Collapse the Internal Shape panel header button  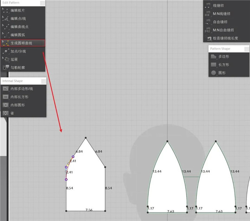click(x=42, y=81)
